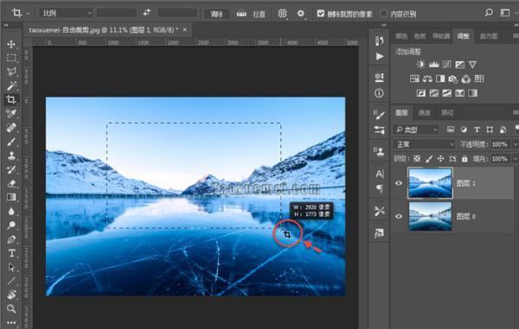
Task: Toggle lock all (padlock icon)
Action: click(x=465, y=159)
